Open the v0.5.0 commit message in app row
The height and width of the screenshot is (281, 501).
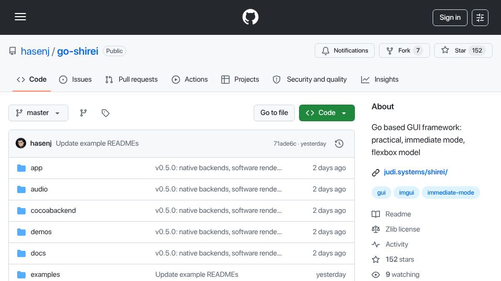(x=219, y=168)
